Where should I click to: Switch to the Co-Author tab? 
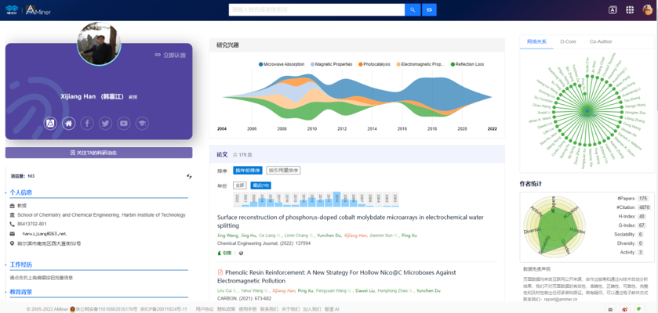point(601,41)
